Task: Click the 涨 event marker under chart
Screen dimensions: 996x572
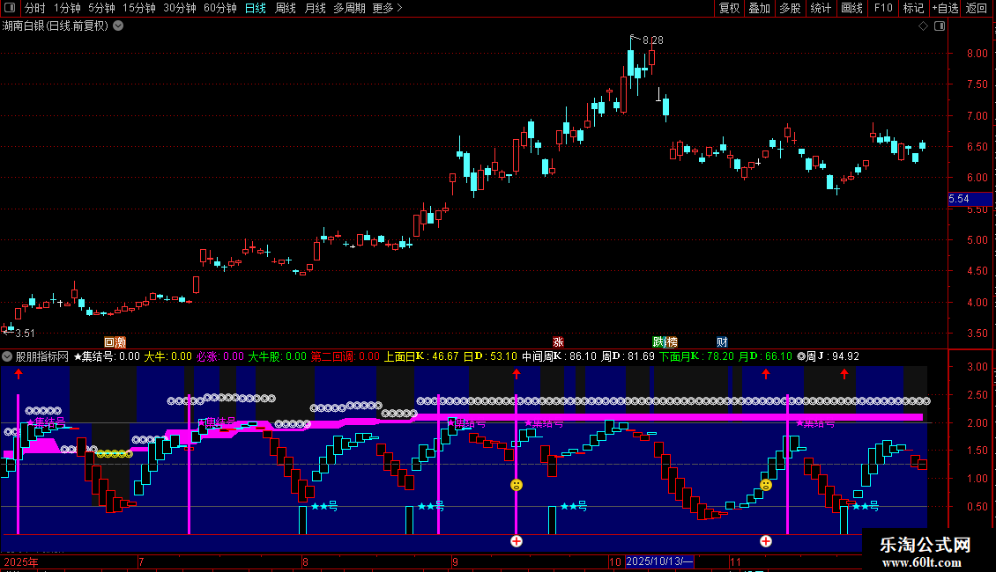Action: [558, 342]
